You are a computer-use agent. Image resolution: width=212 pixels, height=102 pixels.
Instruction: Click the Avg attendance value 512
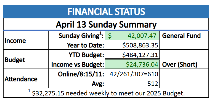pos(153,84)
